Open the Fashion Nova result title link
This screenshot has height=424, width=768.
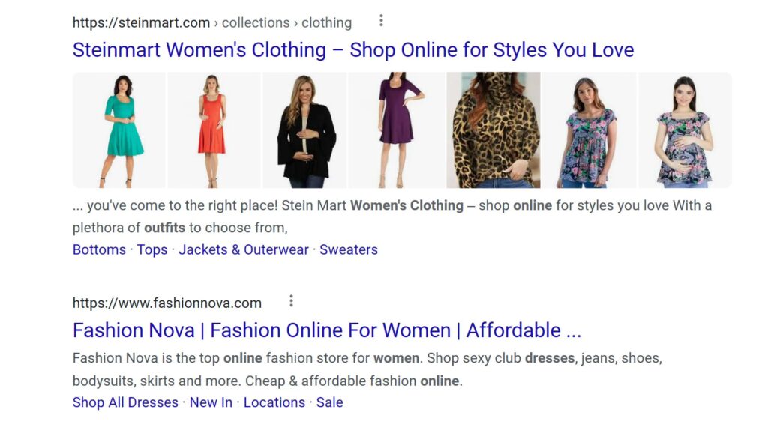click(x=326, y=330)
